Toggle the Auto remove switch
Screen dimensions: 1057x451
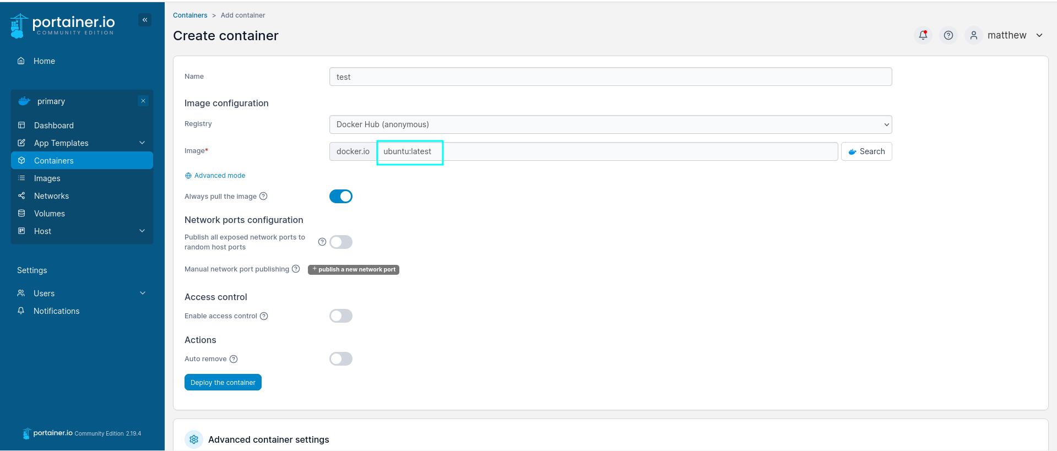[340, 359]
